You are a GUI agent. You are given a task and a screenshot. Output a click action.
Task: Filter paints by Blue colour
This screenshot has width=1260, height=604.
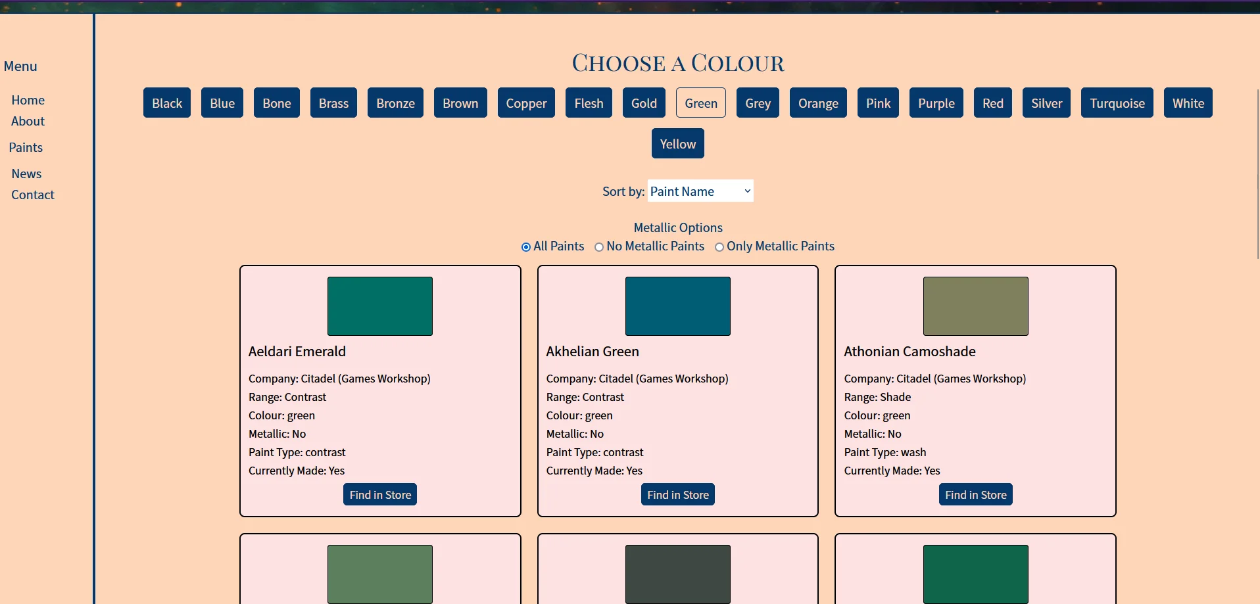[222, 103]
